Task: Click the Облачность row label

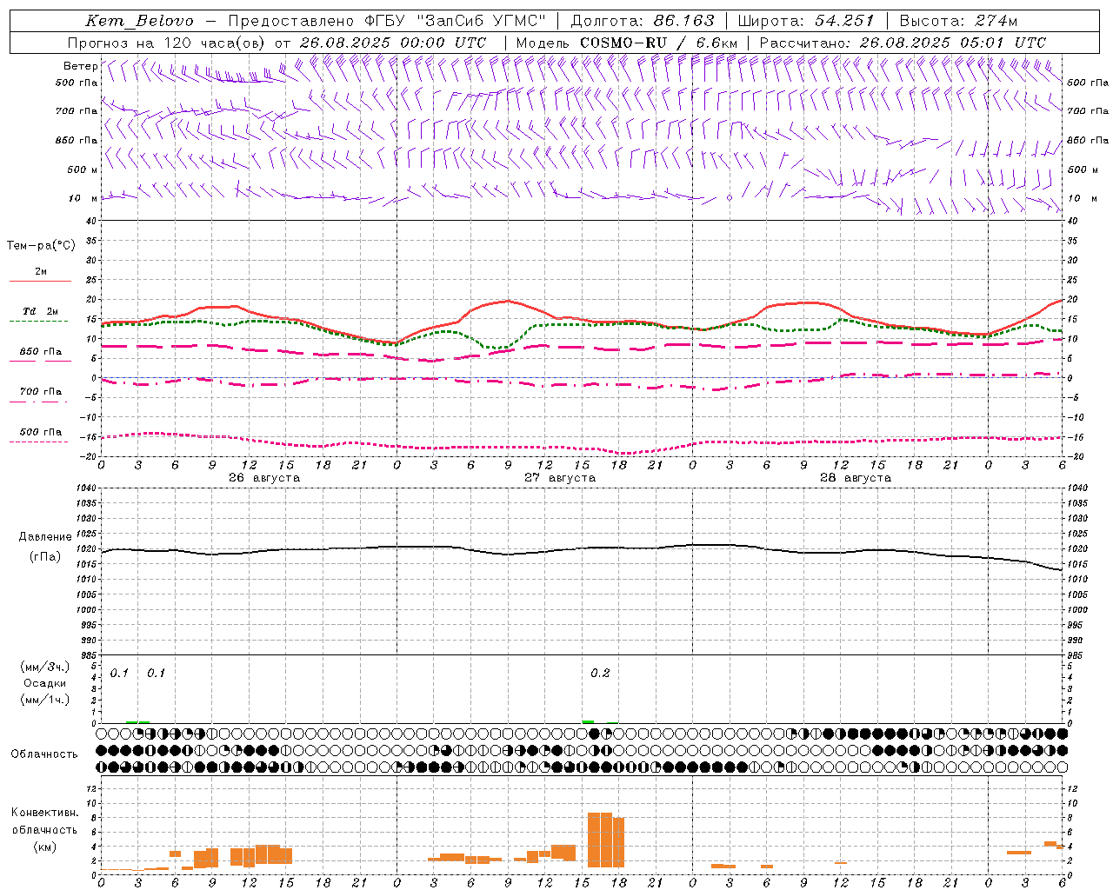Action: tap(44, 754)
